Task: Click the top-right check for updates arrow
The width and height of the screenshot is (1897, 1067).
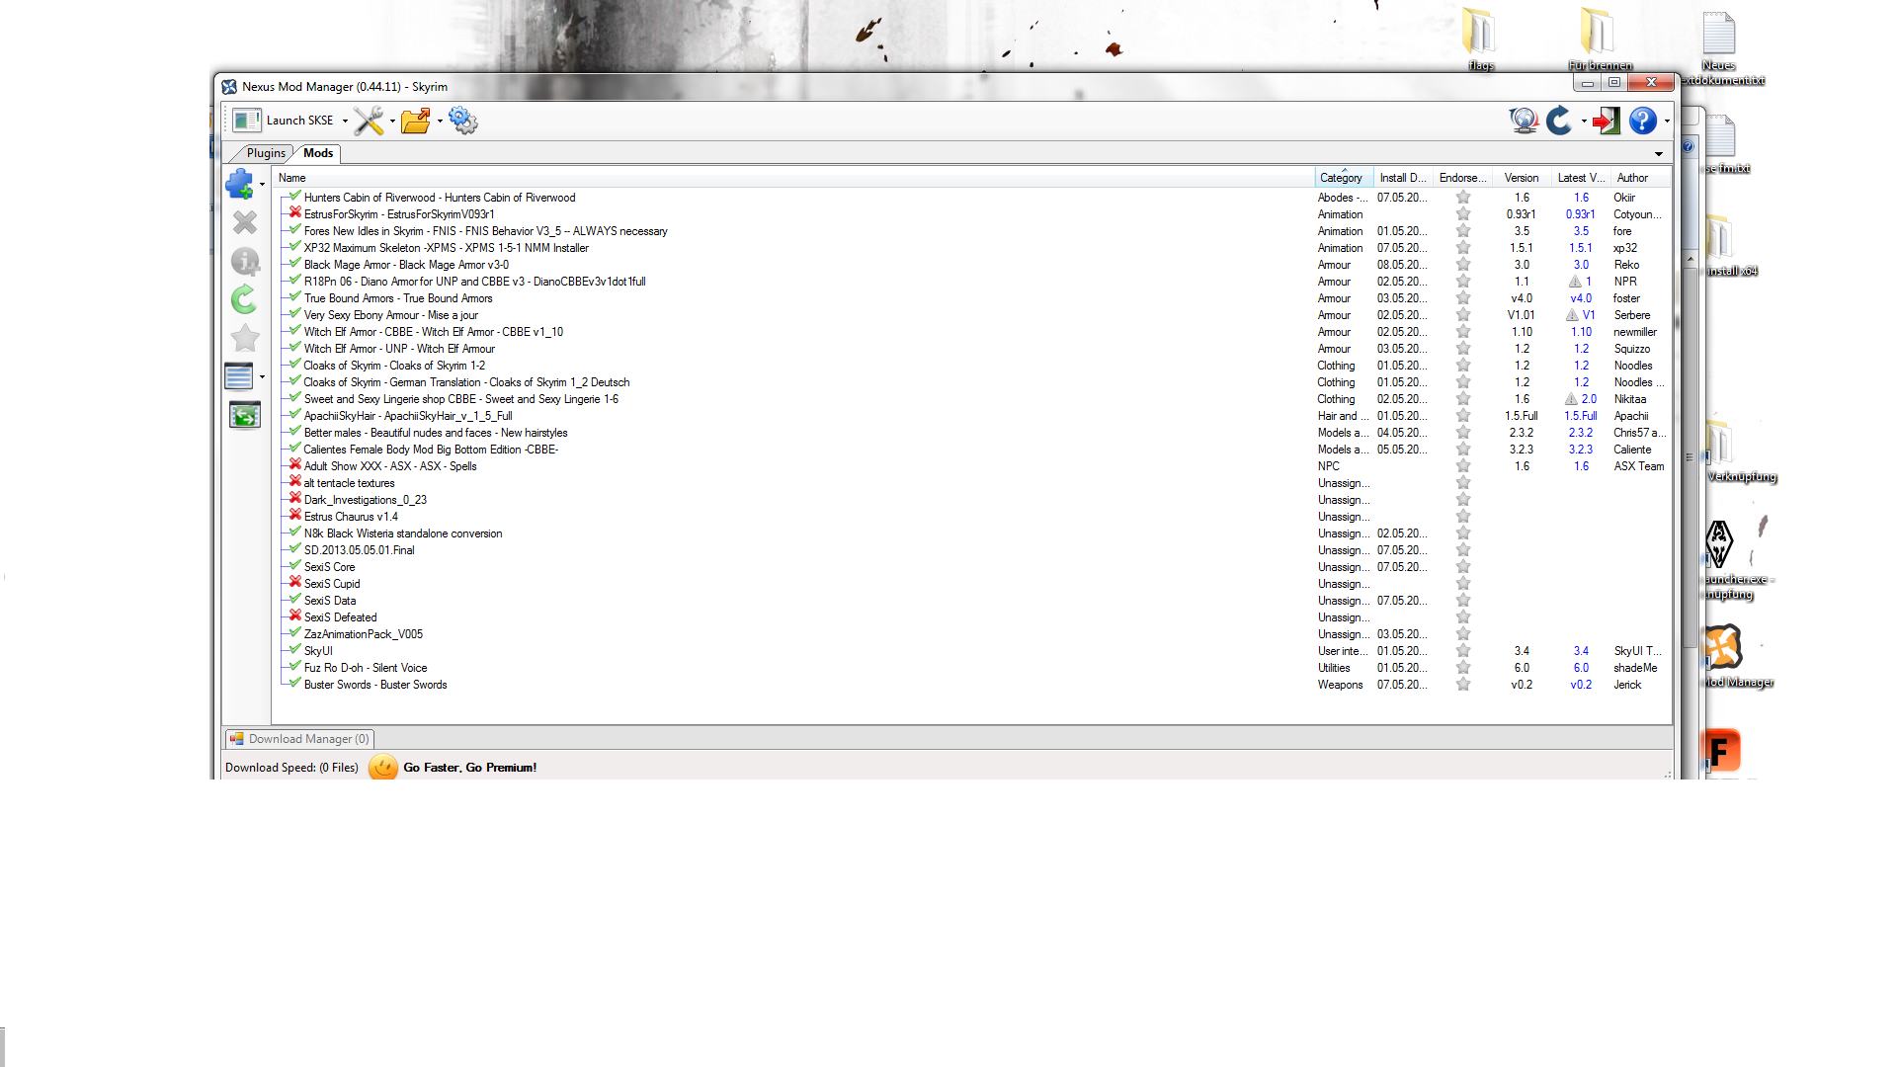Action: click(x=1559, y=121)
